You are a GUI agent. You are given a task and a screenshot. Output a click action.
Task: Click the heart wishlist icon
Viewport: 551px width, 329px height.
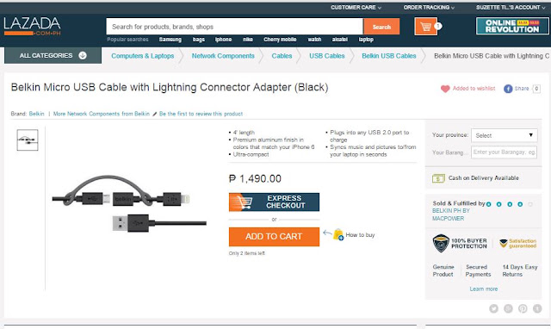tap(445, 89)
